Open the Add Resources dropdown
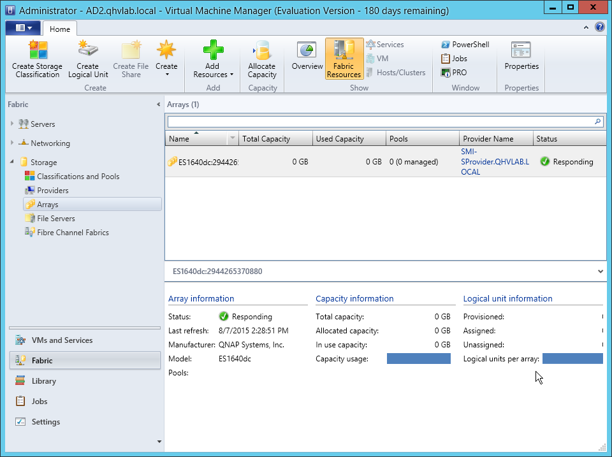This screenshot has height=457, width=612. pyautogui.click(x=214, y=70)
